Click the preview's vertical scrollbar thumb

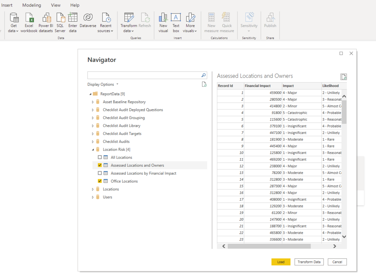pyautogui.click(x=344, y=112)
